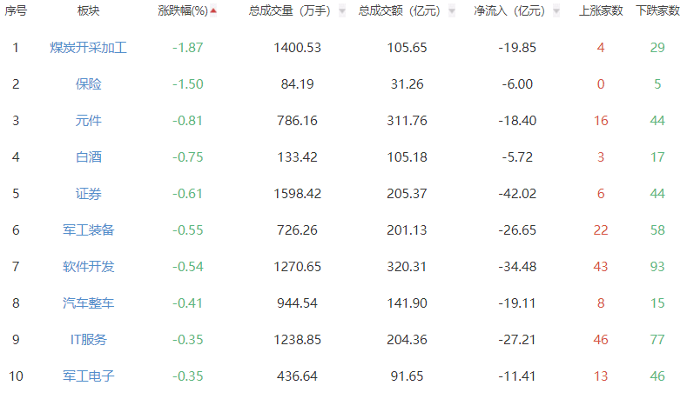Open the IT服务 sector link
Screen dimensions: 687x399
[88, 340]
